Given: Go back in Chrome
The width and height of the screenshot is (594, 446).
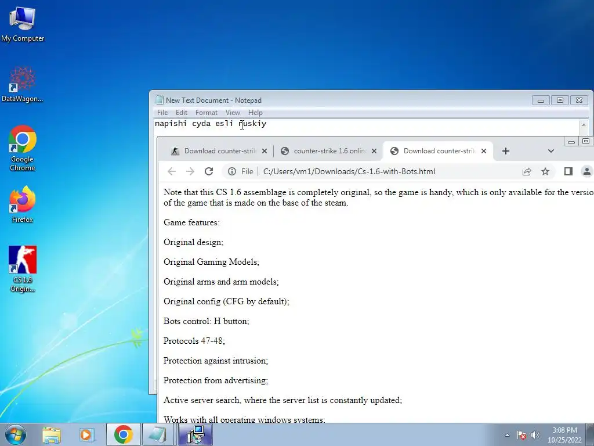Looking at the screenshot, I should tap(172, 171).
